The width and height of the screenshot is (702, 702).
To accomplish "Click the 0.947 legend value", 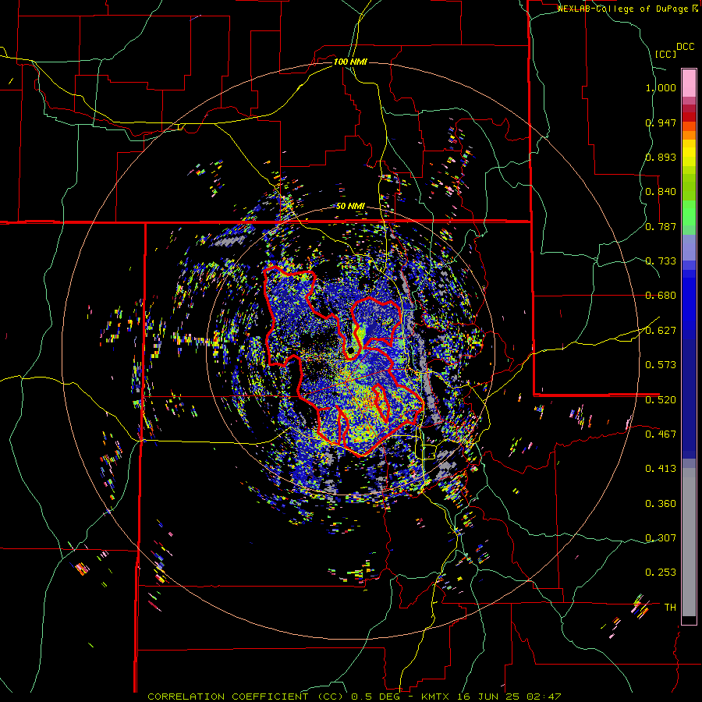I will tap(661, 122).
